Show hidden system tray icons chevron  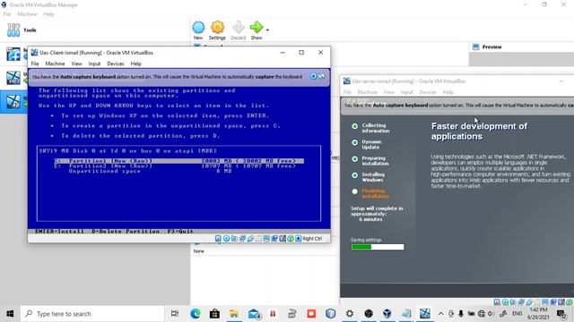(441, 314)
